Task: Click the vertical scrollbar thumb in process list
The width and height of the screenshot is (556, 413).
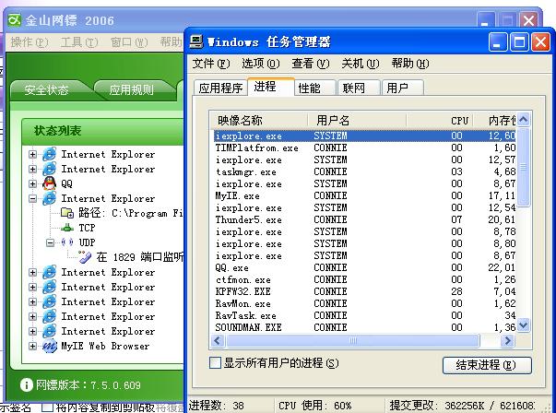Action: pyautogui.click(x=524, y=167)
